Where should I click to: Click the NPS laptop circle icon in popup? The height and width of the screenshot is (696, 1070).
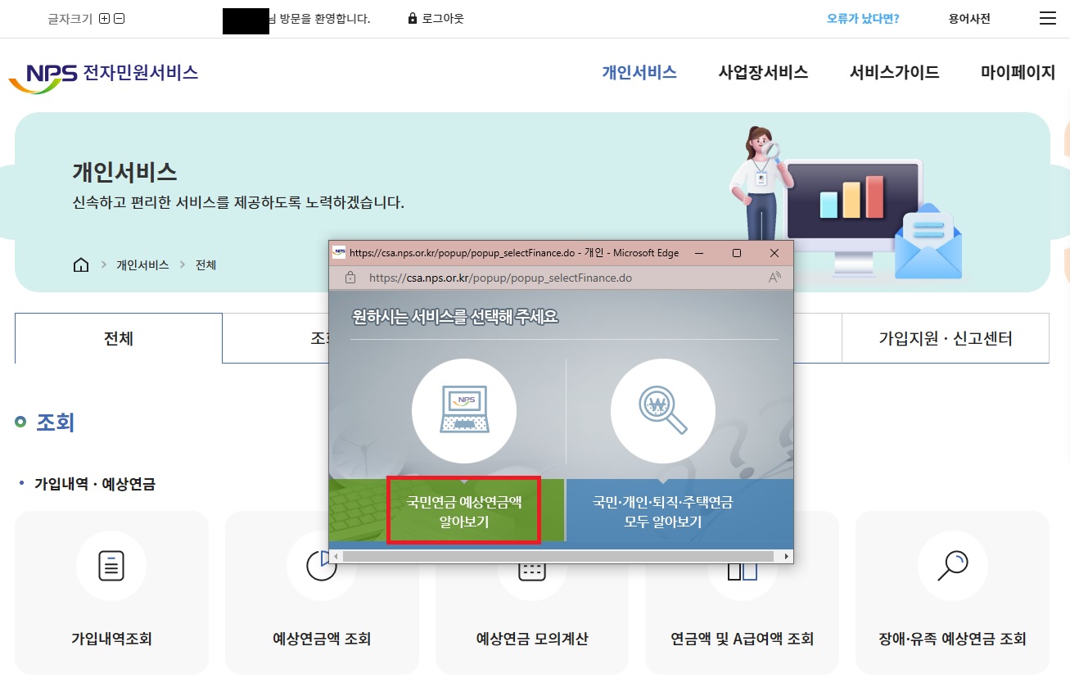click(x=464, y=411)
